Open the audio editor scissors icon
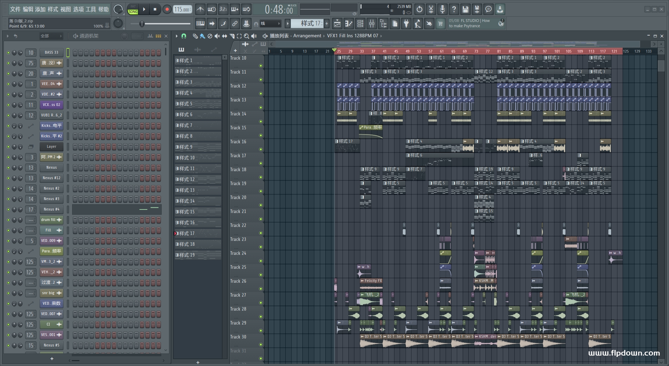 tap(431, 9)
